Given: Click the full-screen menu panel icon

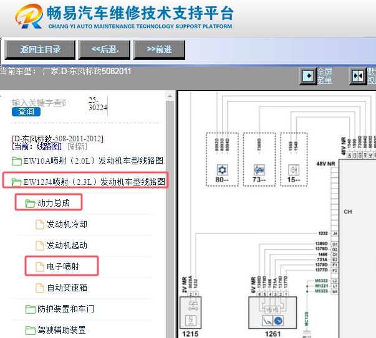Looking at the screenshot, I should (x=308, y=76).
